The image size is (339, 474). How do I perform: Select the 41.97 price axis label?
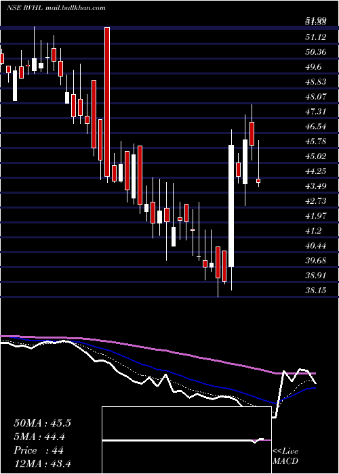pos(316,215)
